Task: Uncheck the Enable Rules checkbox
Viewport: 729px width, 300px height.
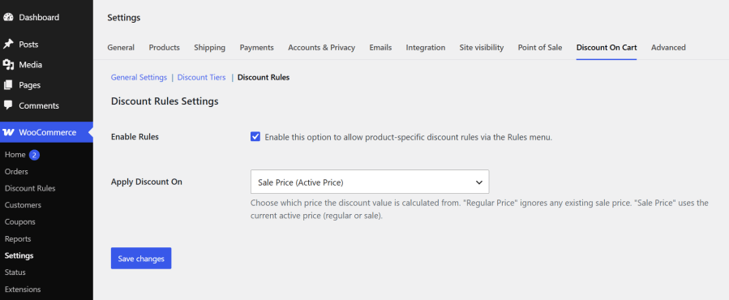Action: click(255, 137)
